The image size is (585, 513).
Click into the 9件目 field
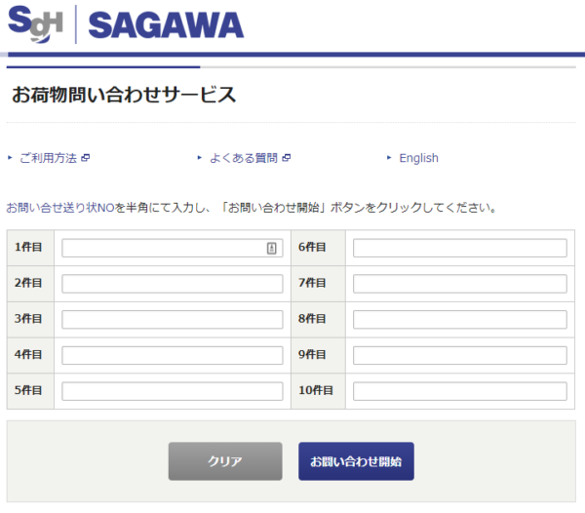tap(459, 355)
